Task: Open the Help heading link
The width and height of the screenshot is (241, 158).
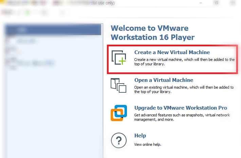Action: 140,136
